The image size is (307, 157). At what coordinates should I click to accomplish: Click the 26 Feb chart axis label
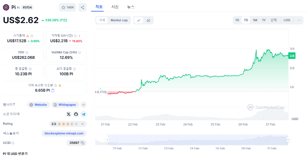[x=243, y=124]
